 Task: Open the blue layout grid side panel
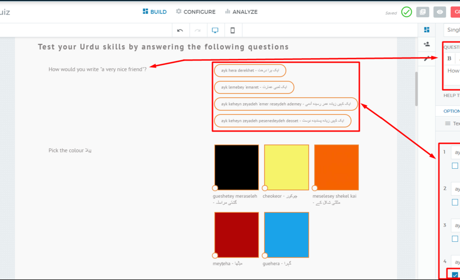click(427, 30)
